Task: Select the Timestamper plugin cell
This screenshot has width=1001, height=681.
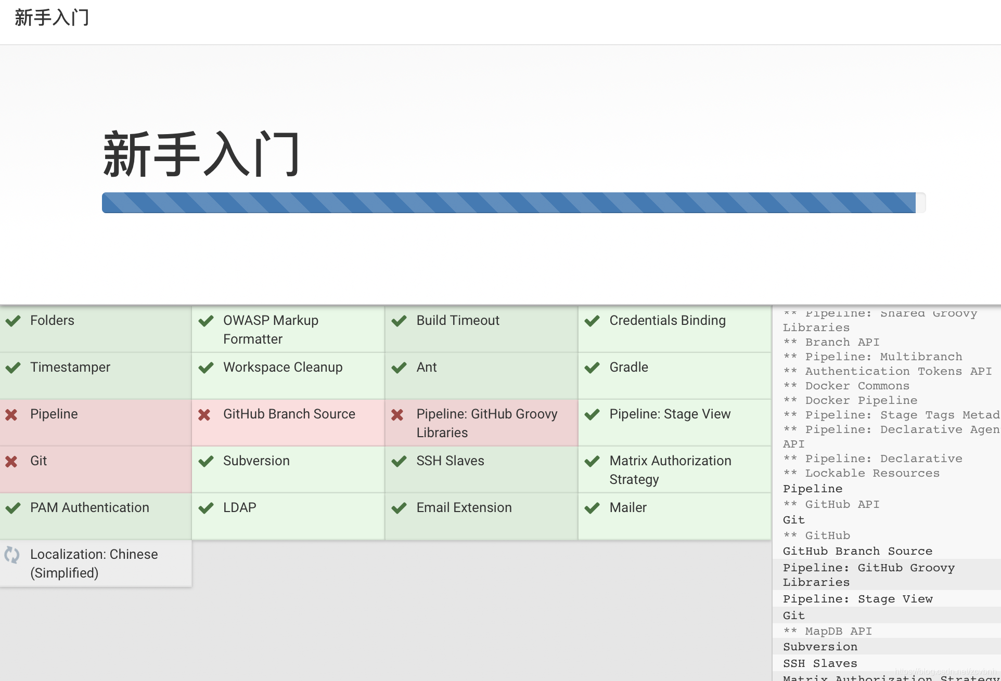Action: [96, 375]
